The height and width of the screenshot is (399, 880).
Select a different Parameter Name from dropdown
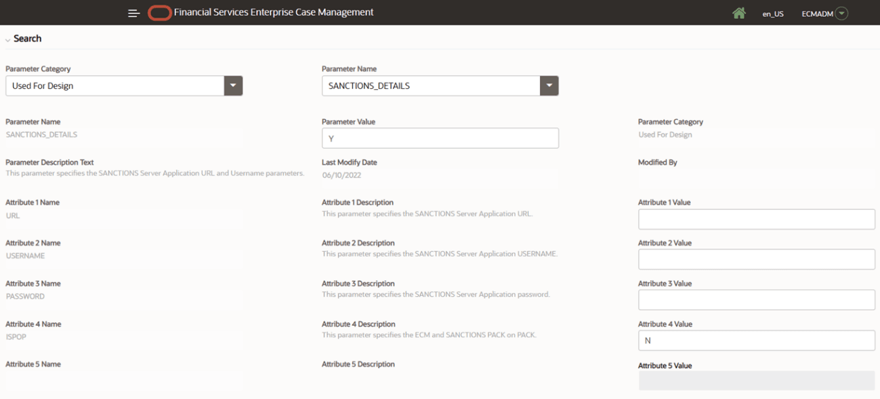[x=549, y=85]
